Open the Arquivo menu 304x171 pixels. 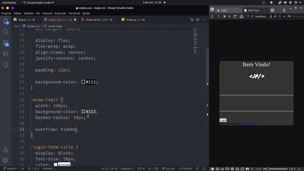pos(6,13)
